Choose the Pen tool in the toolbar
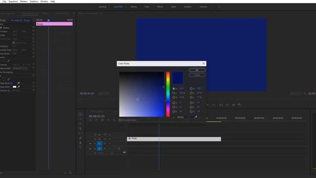 80,138
